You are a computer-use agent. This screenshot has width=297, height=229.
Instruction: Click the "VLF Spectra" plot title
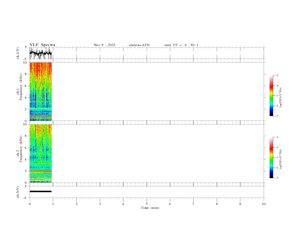click(x=42, y=45)
